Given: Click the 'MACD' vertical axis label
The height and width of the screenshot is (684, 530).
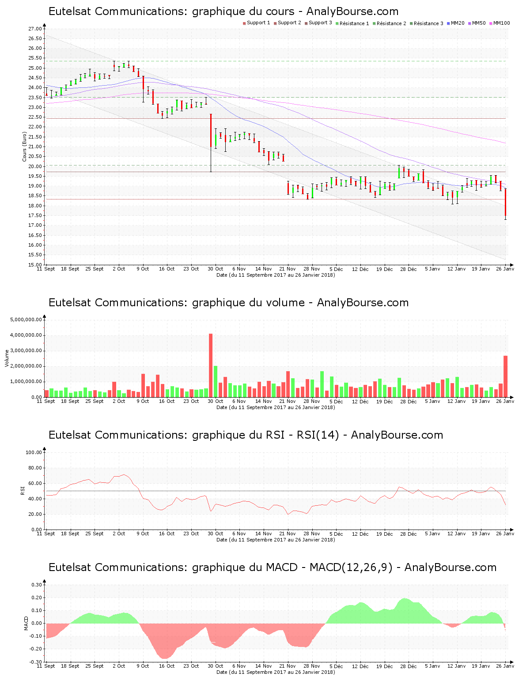Looking at the screenshot, I should pyautogui.click(x=26, y=623).
